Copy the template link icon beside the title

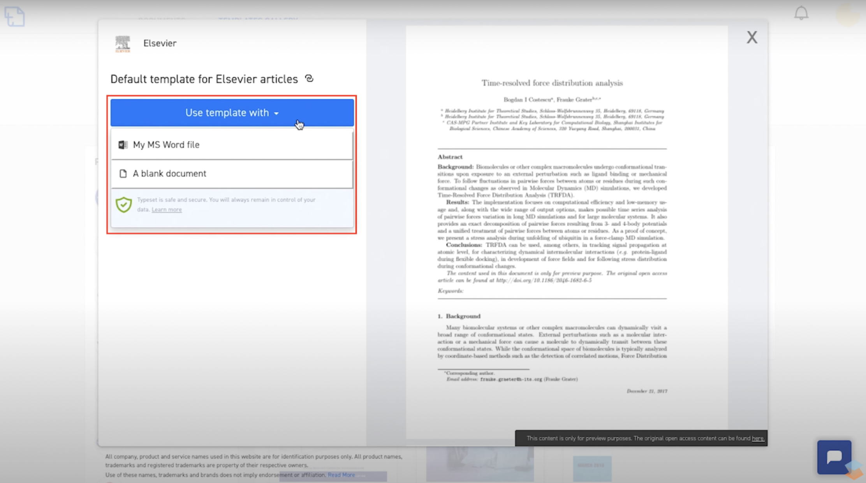point(309,79)
